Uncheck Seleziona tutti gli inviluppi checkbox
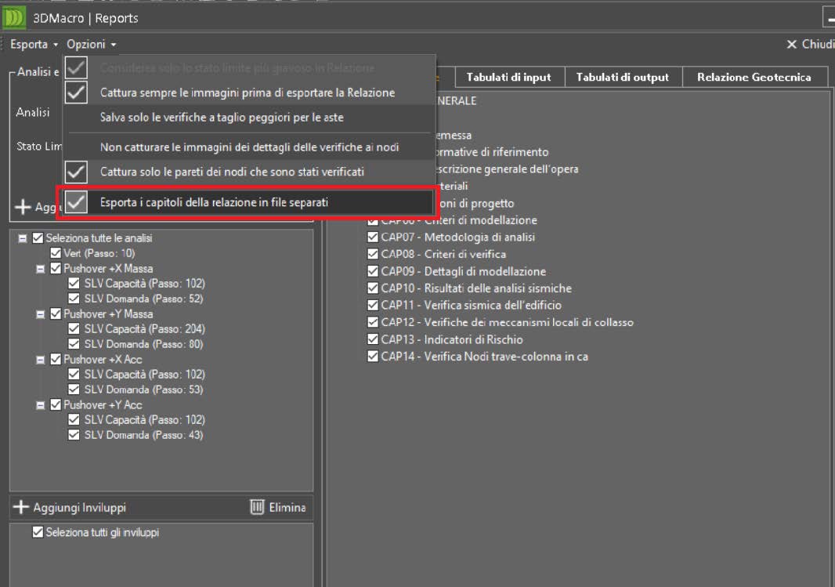Screen dimensions: 835x587 [x=38, y=533]
